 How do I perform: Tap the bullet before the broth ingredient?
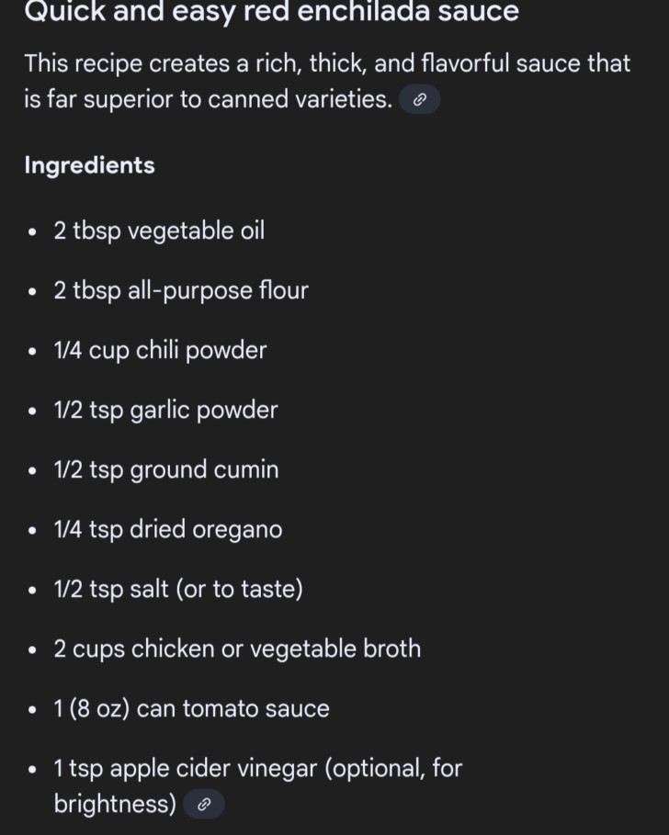(32, 649)
